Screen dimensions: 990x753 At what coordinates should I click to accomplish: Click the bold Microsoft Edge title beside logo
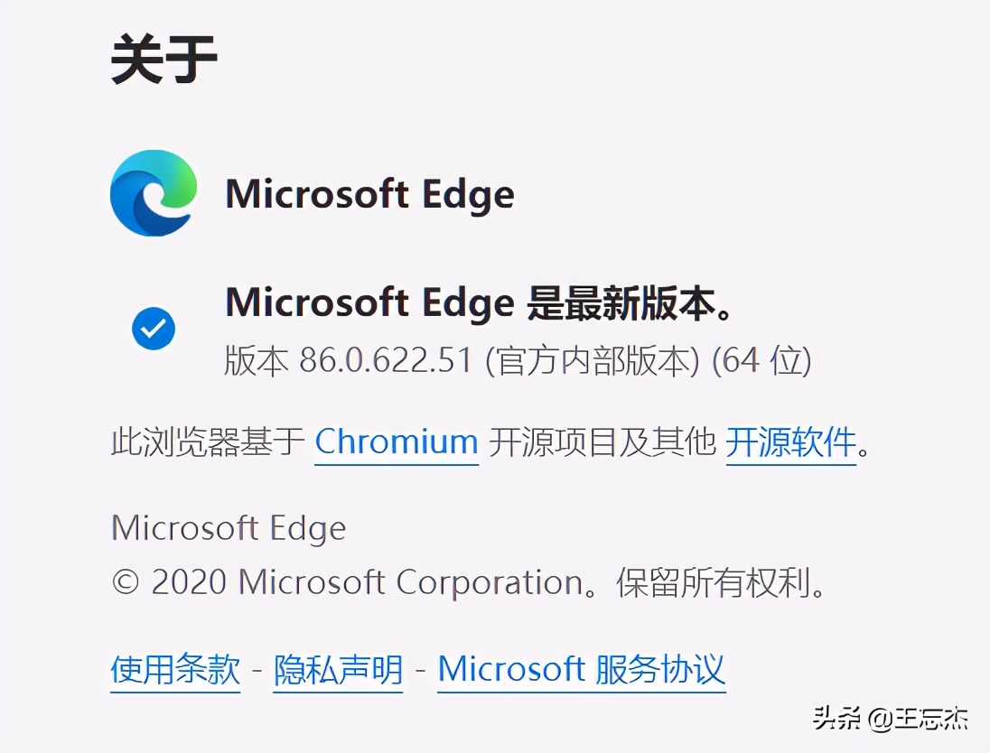pyautogui.click(x=370, y=194)
